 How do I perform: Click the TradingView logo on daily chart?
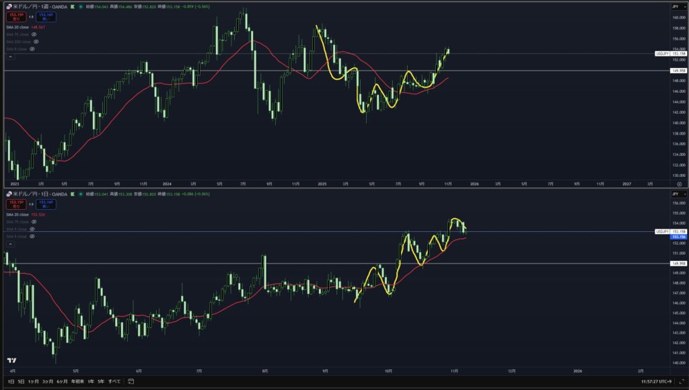pos(11,360)
